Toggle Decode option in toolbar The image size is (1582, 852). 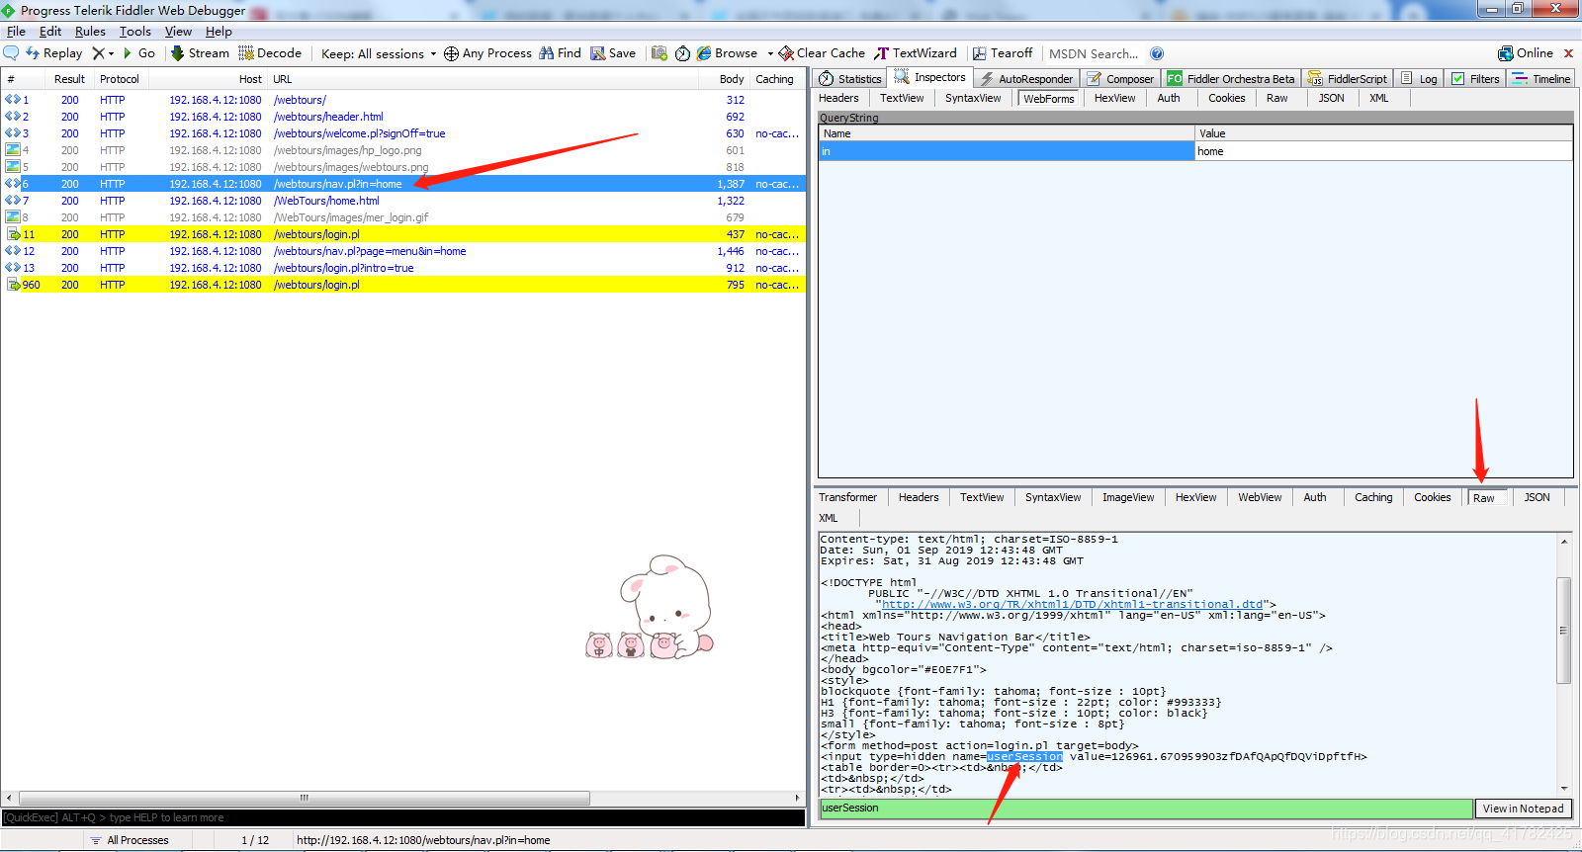click(x=270, y=53)
